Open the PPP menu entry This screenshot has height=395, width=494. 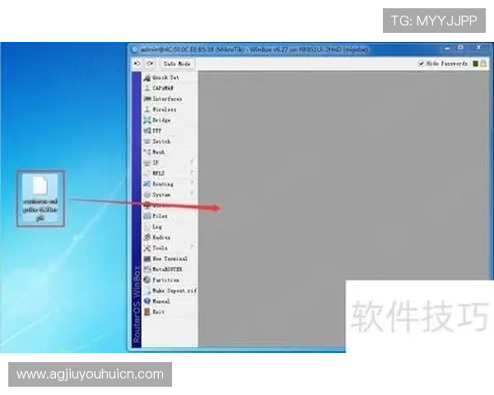click(x=170, y=131)
